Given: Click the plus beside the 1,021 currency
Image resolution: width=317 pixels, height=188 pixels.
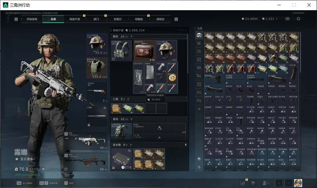Looking at the screenshot, I should coord(277,19).
